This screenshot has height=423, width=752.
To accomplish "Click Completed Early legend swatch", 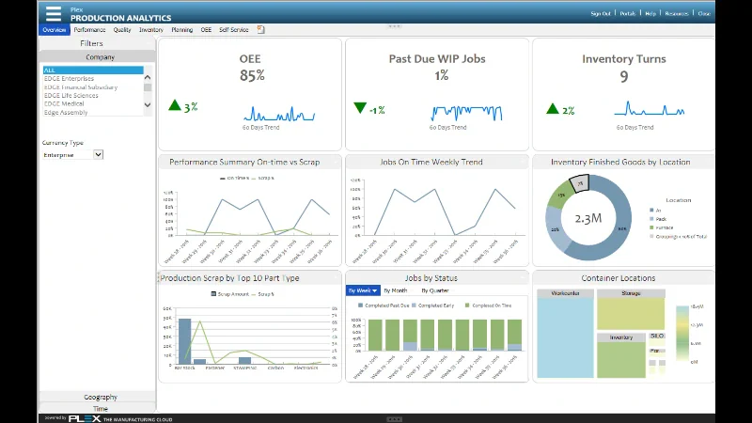I will [x=414, y=305].
